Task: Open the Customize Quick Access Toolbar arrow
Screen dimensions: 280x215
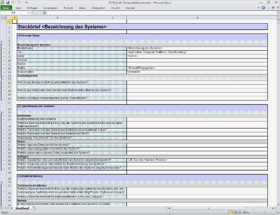Action: (27, 3)
